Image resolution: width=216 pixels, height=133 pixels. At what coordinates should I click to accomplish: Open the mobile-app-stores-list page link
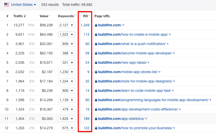click(128, 72)
